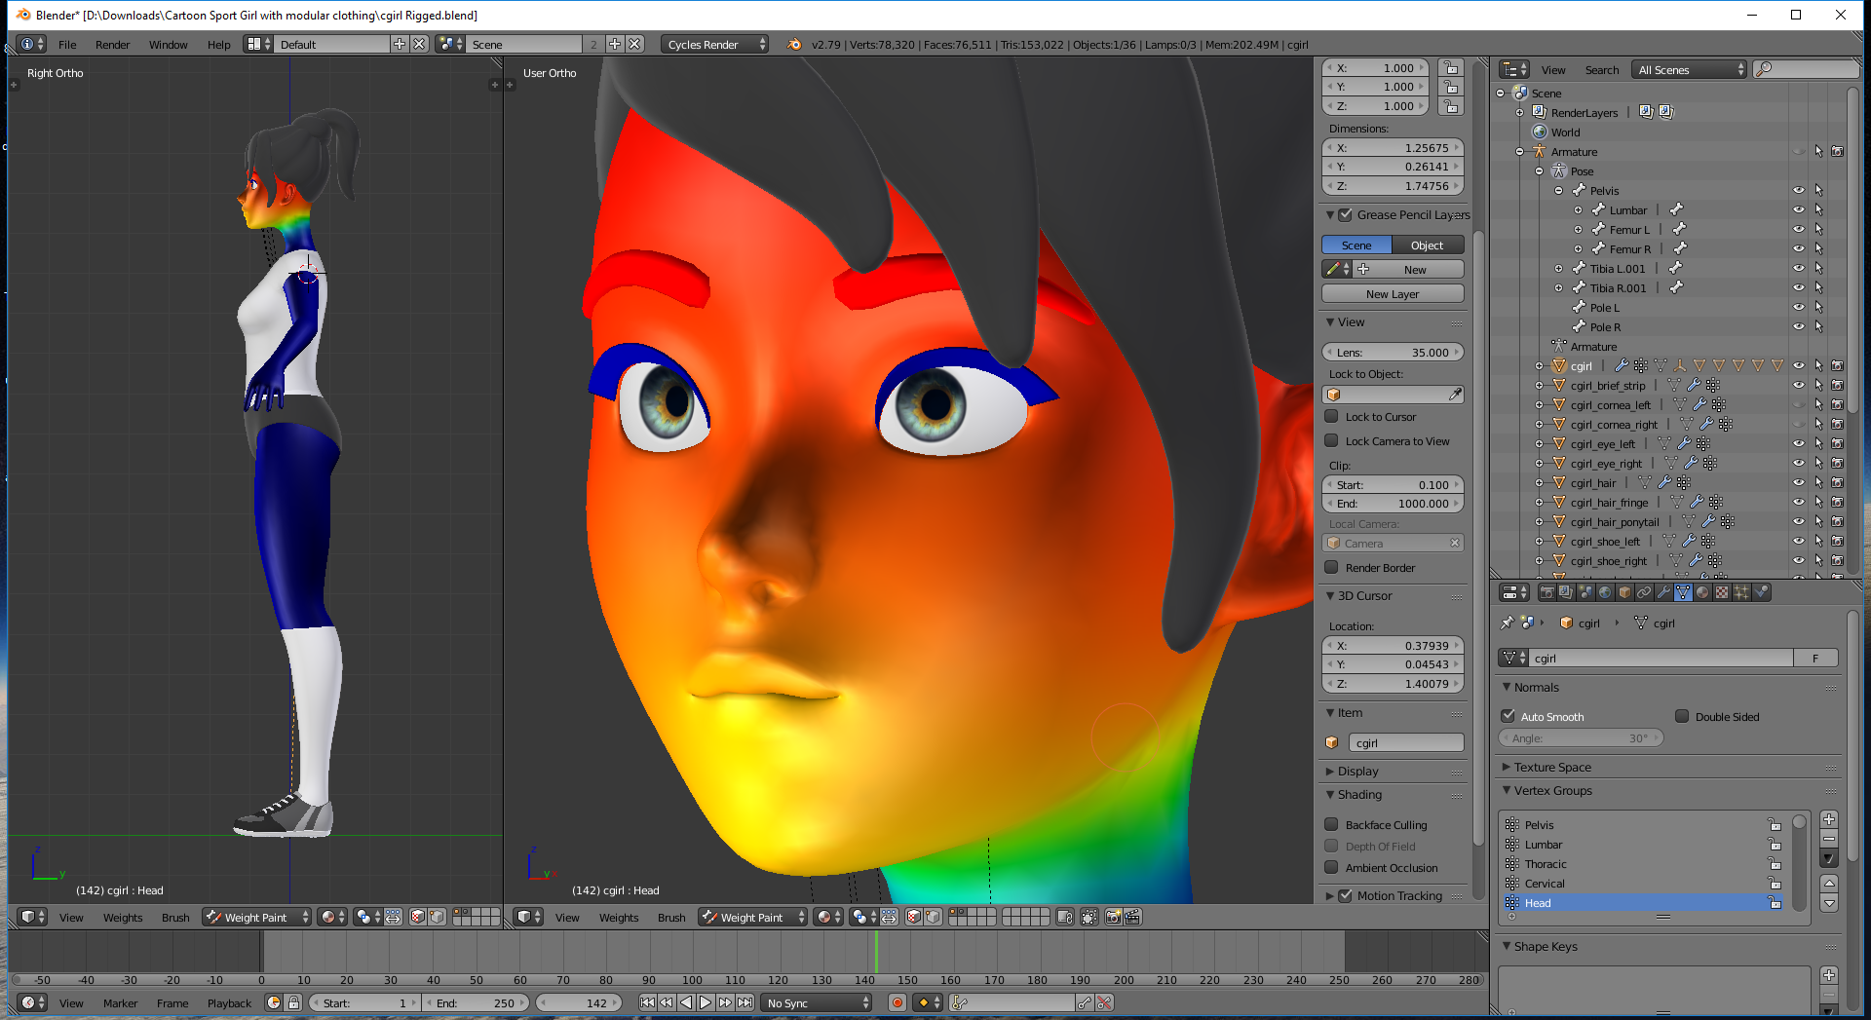This screenshot has height=1020, width=1871.
Task: Hide cgirl_hair_fringe using its eye icon
Action: point(1799,503)
